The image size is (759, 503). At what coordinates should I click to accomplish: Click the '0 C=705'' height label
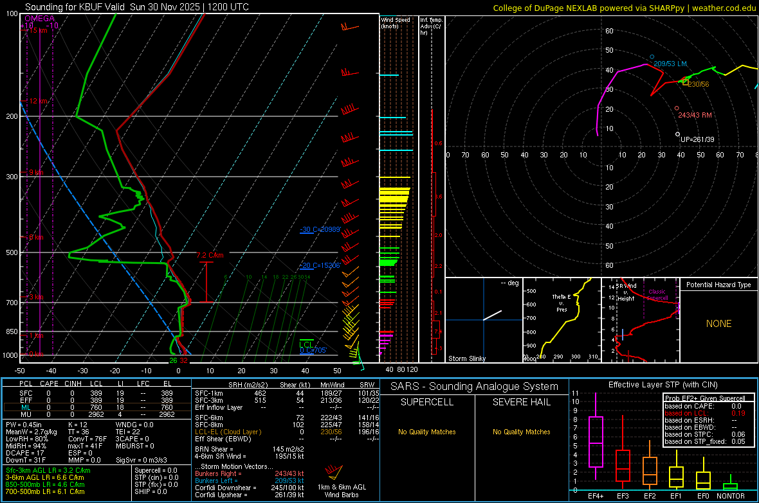click(313, 350)
